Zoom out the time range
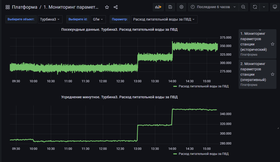Viewport: 280px width, 162px height. point(243,7)
